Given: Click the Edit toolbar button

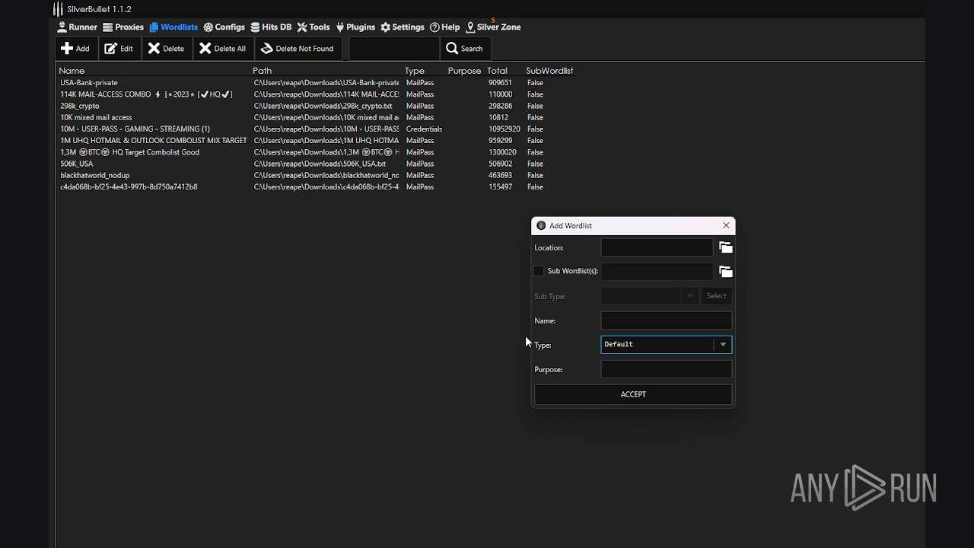Looking at the screenshot, I should tap(119, 49).
